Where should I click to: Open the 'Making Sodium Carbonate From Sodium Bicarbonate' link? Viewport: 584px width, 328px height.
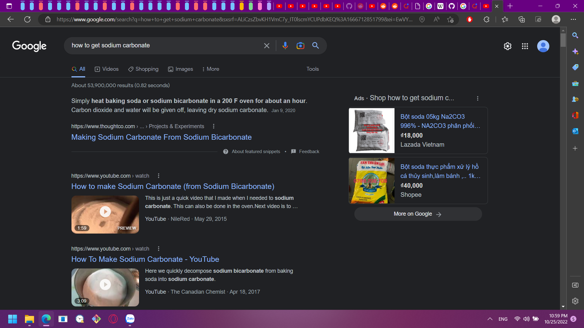pos(161,137)
